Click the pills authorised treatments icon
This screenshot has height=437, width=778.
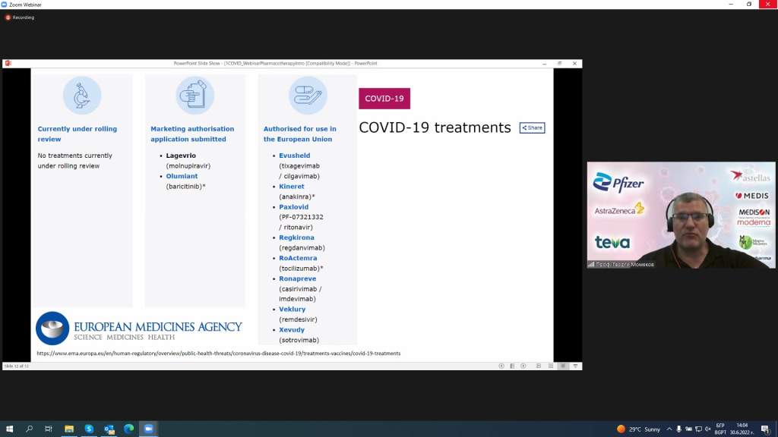(308, 96)
